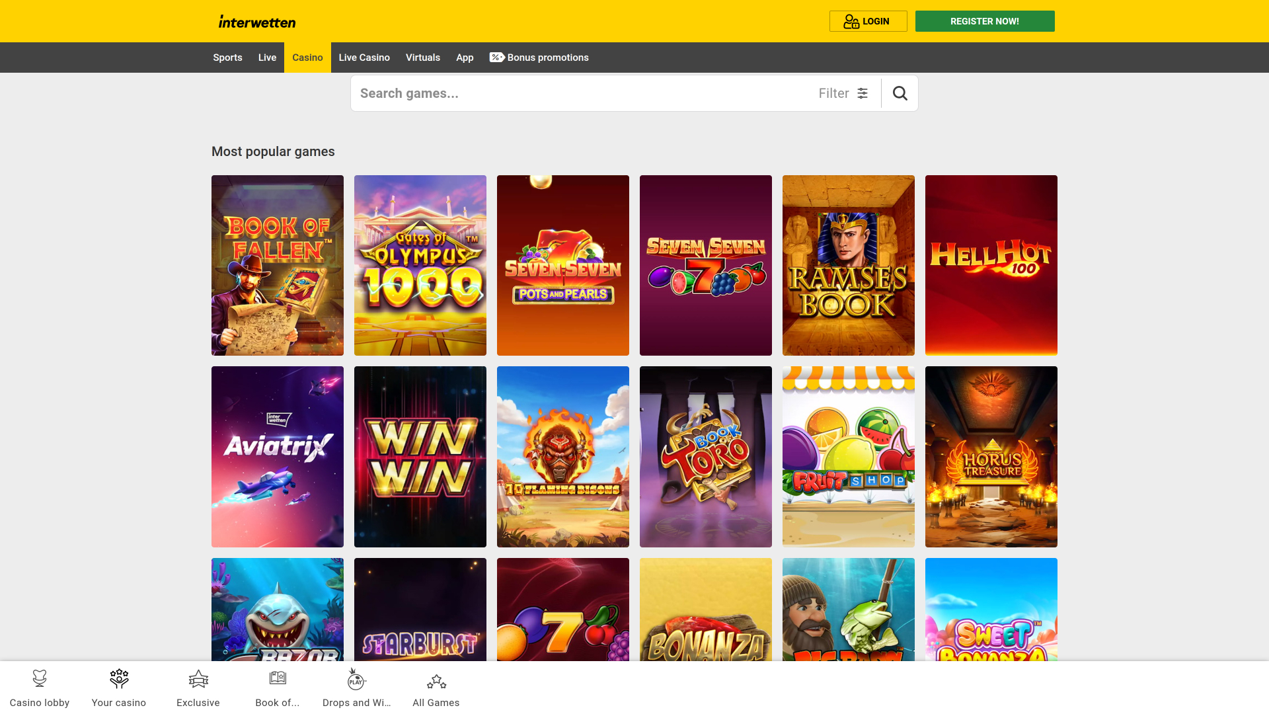This screenshot has width=1269, height=714.
Task: Open the Virtuals menu item
Action: (422, 58)
